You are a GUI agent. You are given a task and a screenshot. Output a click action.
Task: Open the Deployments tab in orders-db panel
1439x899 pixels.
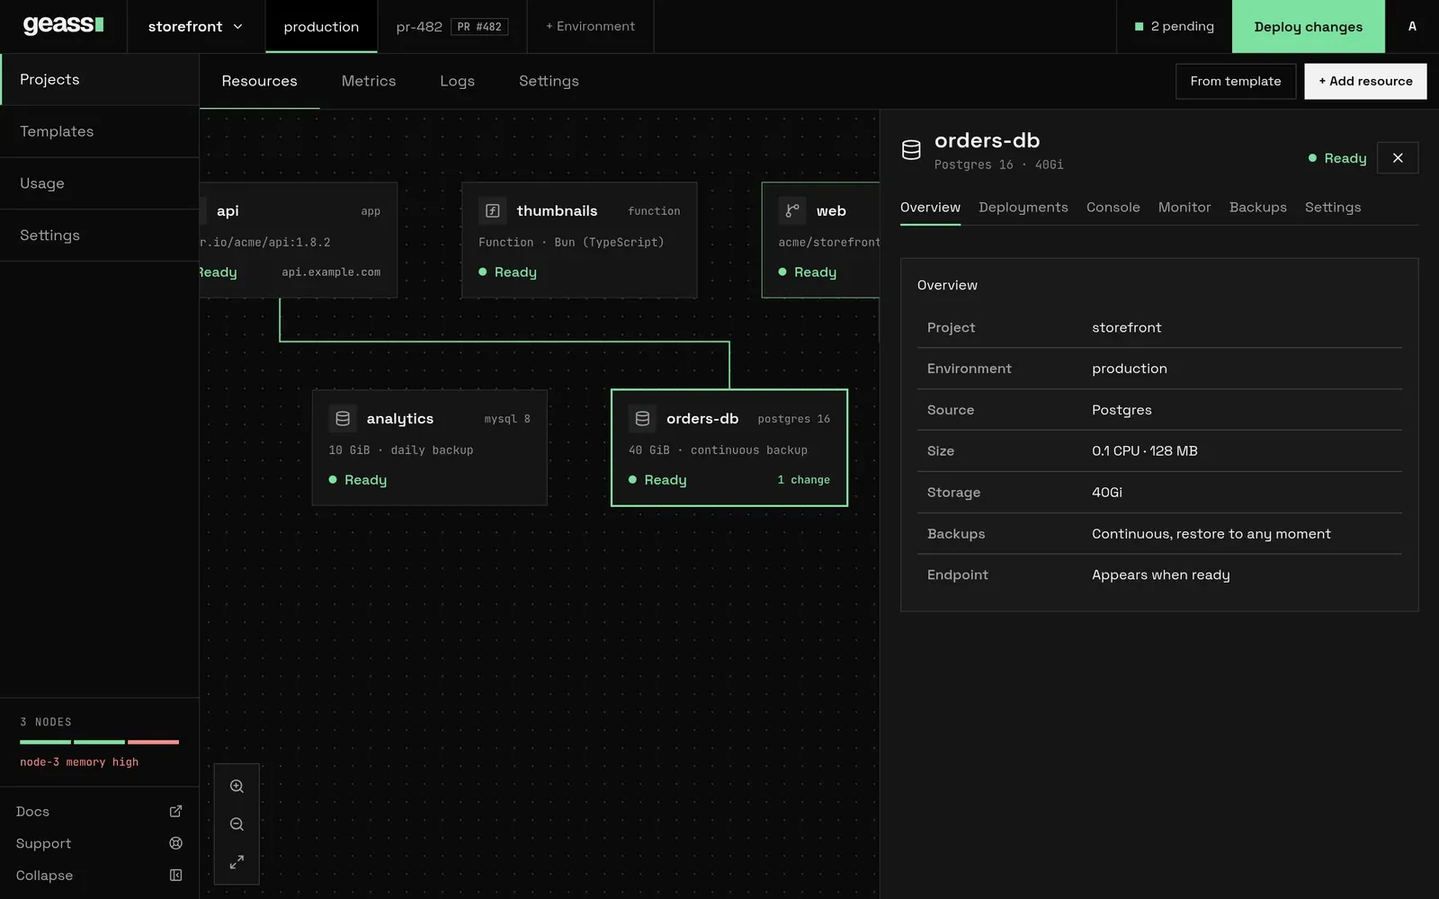click(1023, 208)
